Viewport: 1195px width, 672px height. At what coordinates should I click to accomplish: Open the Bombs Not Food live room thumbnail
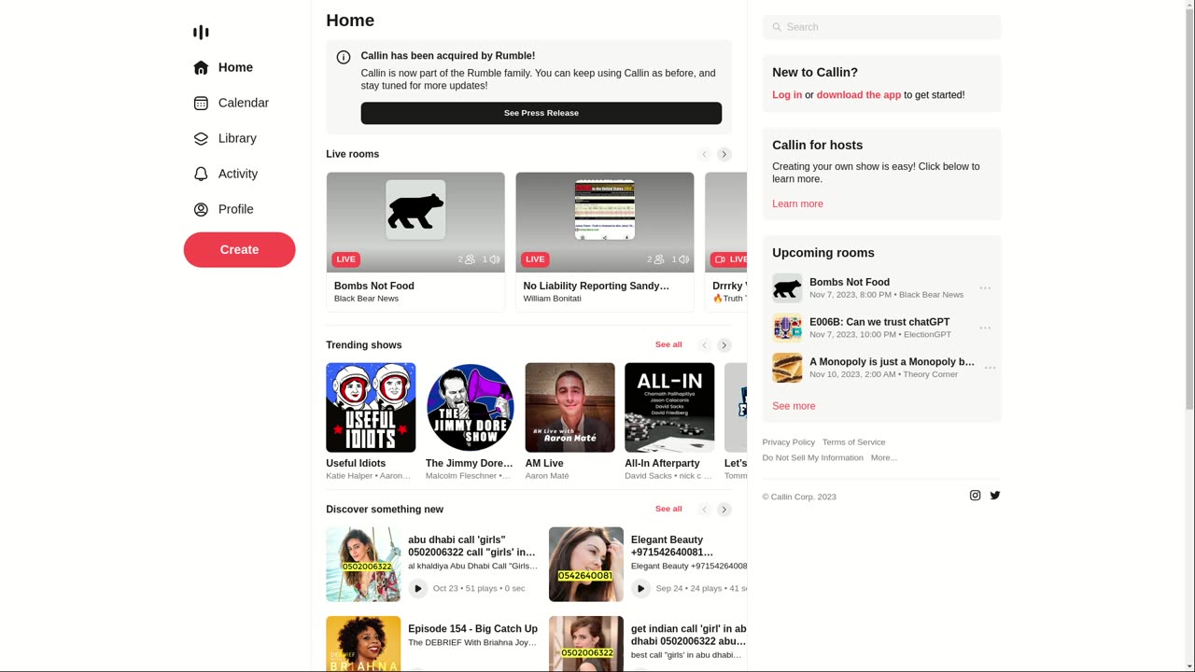tap(415, 222)
